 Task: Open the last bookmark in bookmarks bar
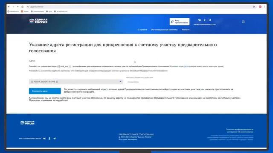tap(61, 11)
